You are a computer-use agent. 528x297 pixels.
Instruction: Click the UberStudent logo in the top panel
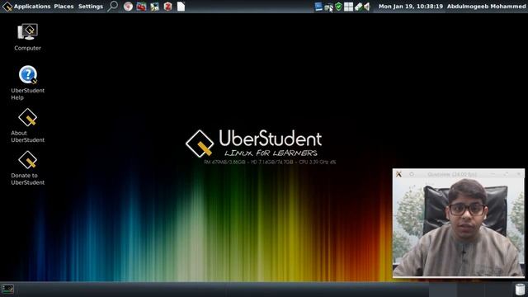coord(7,7)
